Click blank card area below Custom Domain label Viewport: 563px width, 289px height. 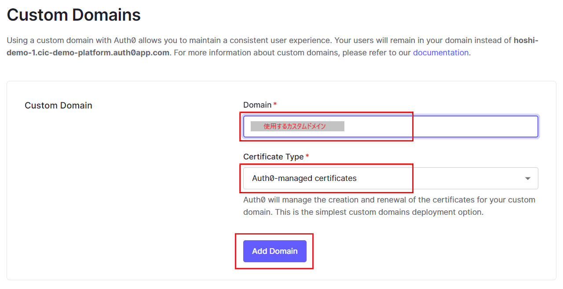(110, 198)
